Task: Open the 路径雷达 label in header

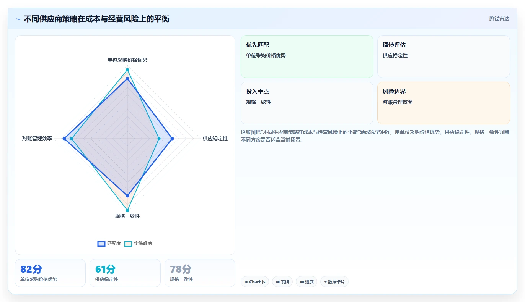Action: click(499, 18)
